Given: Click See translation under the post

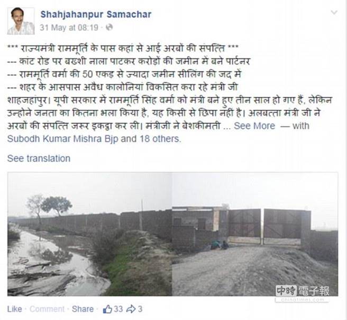Looking at the screenshot, I should tap(39, 158).
